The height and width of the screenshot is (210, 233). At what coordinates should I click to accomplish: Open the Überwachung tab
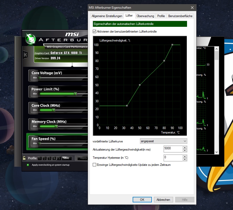click(145, 16)
